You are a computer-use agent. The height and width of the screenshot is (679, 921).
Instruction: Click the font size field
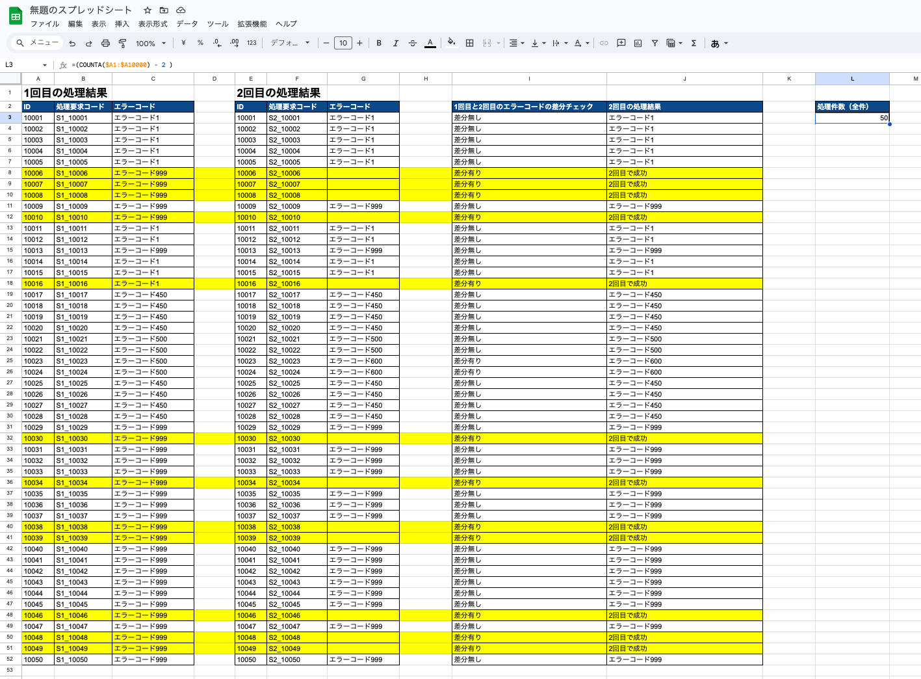coord(343,43)
